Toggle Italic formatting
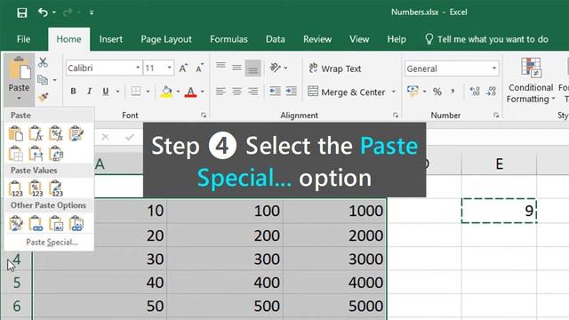 click(89, 91)
